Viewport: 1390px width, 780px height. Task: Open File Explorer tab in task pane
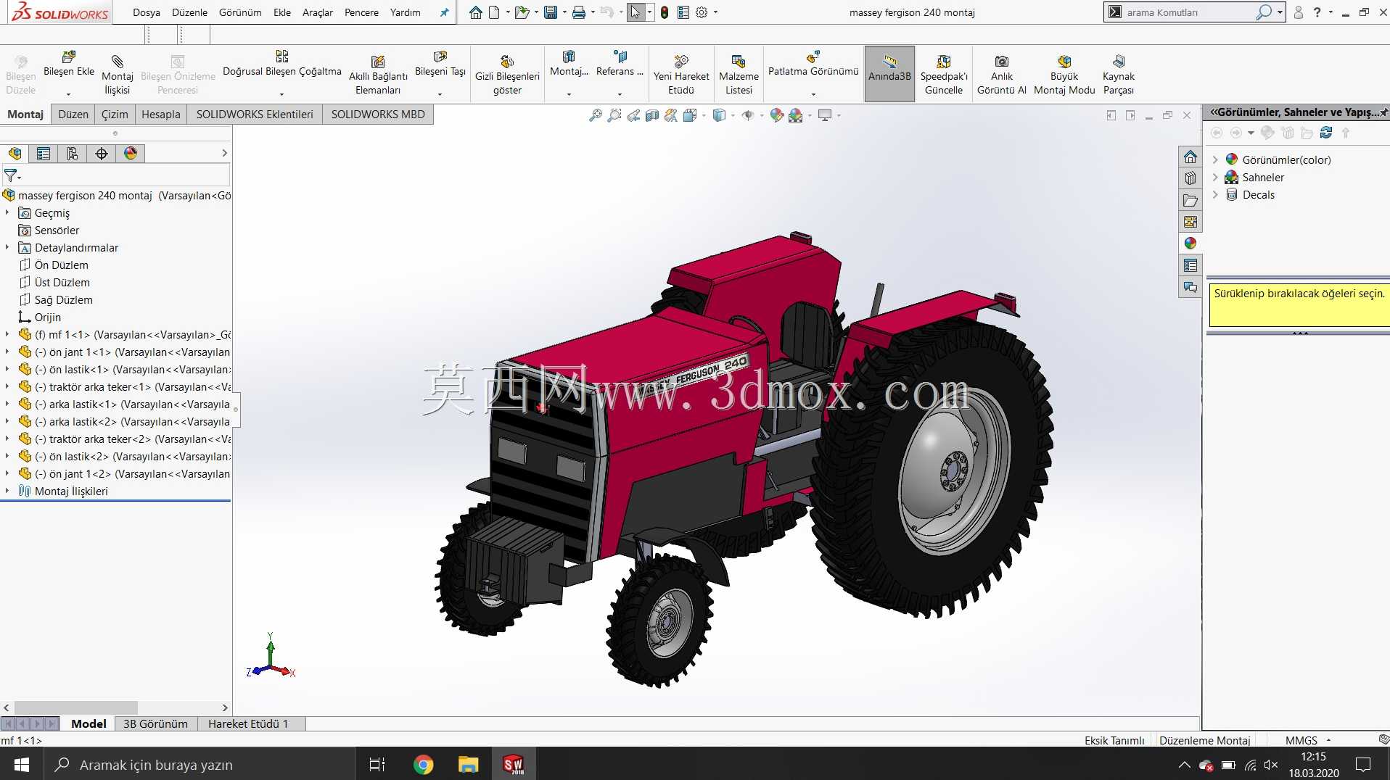click(x=1190, y=200)
